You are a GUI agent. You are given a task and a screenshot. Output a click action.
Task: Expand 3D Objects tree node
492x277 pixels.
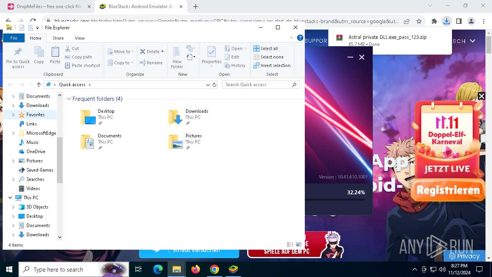click(x=13, y=207)
